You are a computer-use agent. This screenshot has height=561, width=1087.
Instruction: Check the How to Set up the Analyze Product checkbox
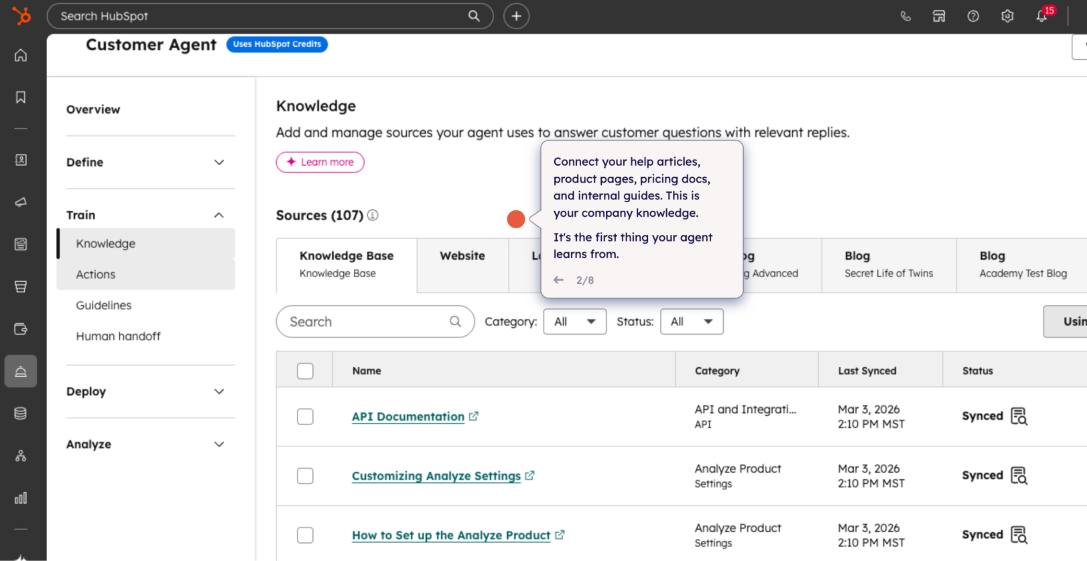305,535
